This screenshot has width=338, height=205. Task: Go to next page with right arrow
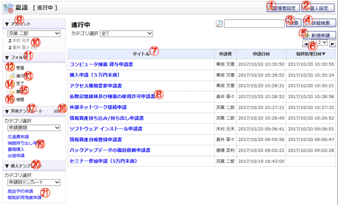pos(332,44)
